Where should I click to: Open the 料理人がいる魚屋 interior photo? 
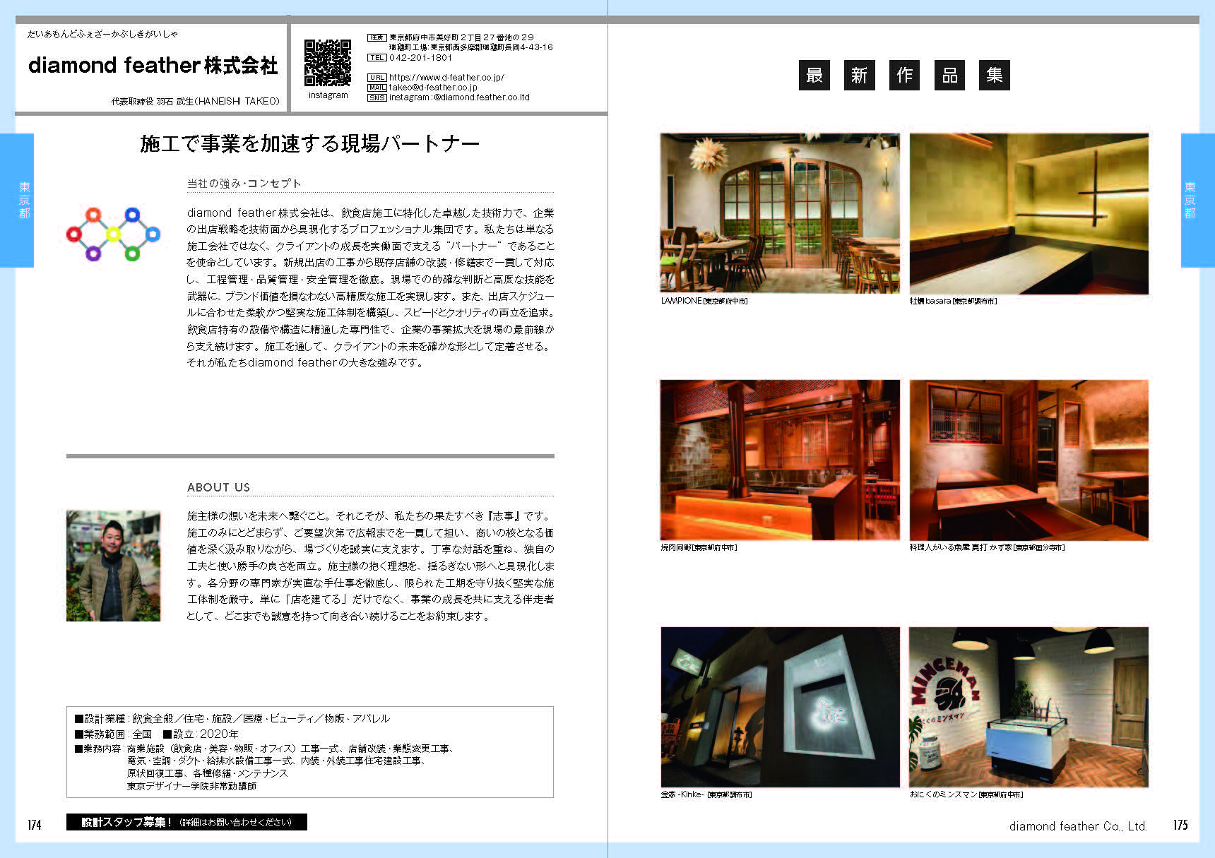click(x=1029, y=460)
